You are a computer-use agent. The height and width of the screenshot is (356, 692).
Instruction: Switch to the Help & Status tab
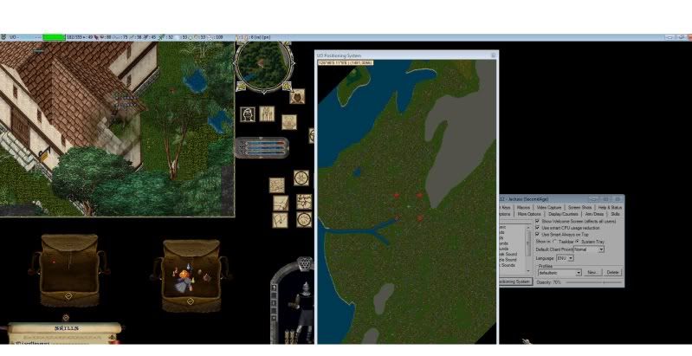click(610, 207)
